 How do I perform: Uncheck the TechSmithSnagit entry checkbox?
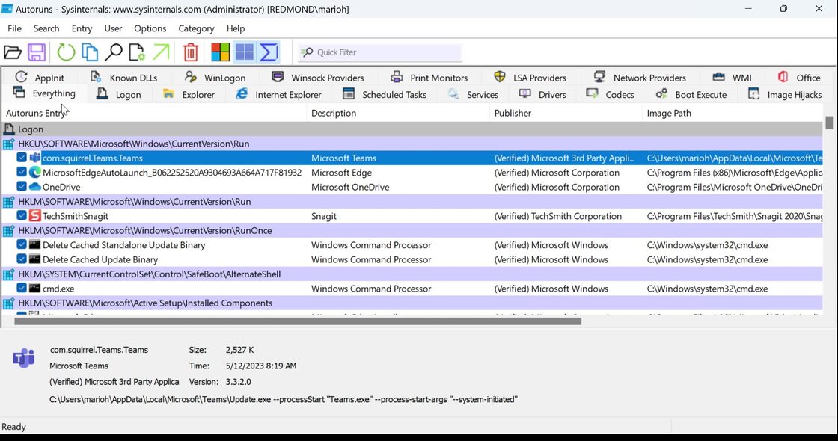(22, 216)
